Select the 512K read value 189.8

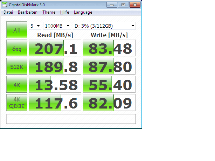[x=55, y=66]
